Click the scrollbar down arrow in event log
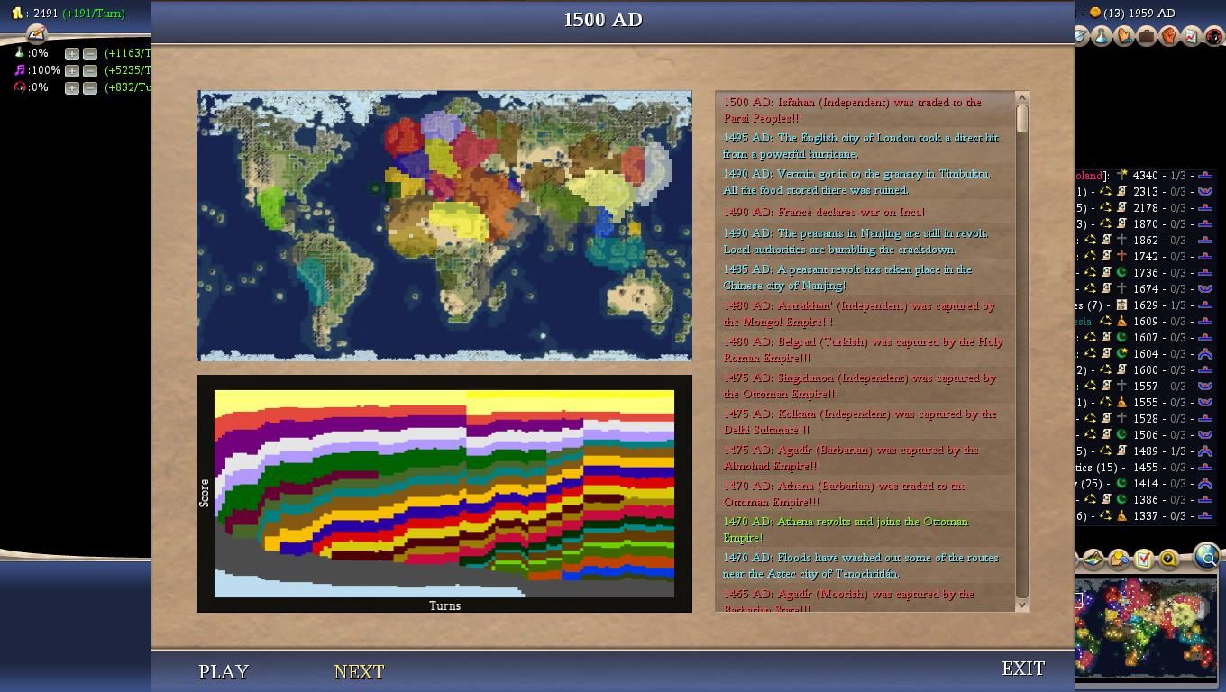The image size is (1226, 692). point(1022,605)
